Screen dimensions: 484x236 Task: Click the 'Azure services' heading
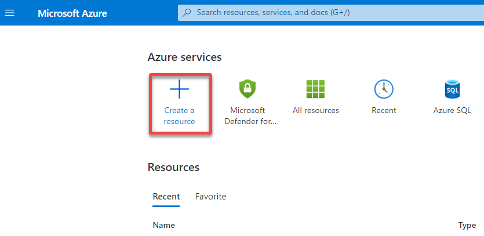184,57
